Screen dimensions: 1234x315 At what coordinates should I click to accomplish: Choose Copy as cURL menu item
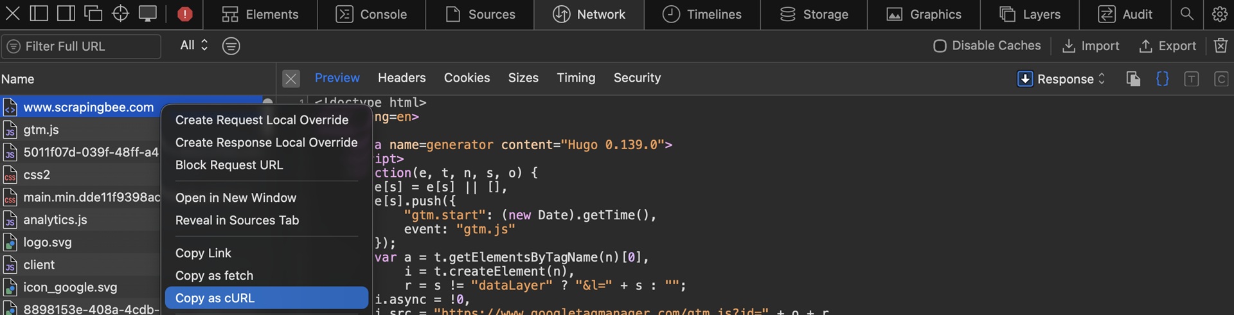point(266,298)
